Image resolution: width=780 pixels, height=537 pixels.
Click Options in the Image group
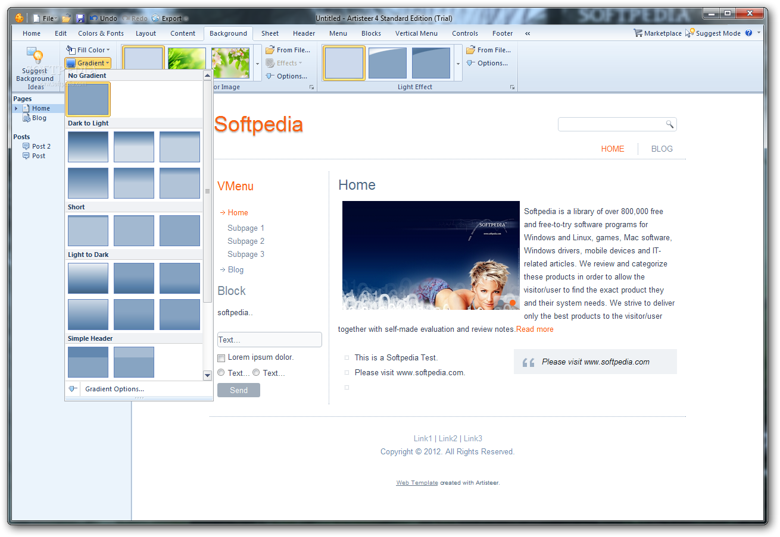click(286, 76)
